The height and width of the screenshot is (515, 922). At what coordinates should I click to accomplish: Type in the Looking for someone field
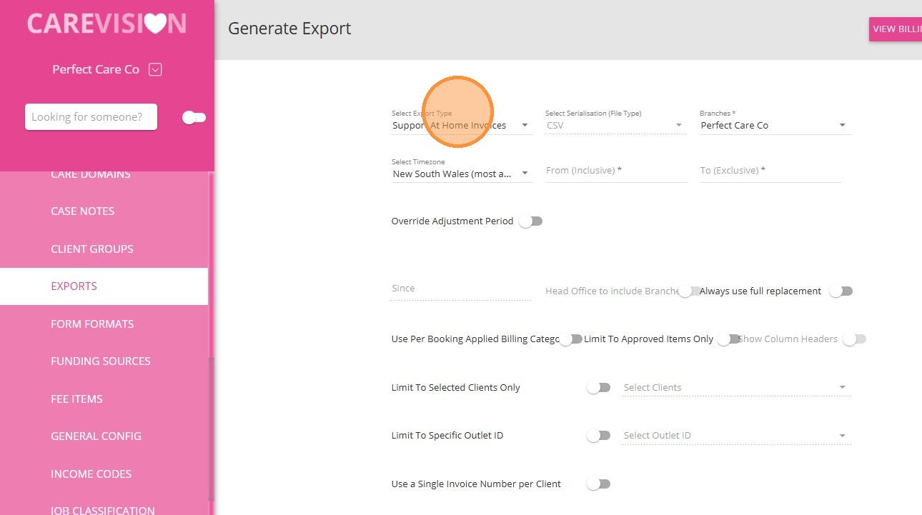(x=91, y=117)
